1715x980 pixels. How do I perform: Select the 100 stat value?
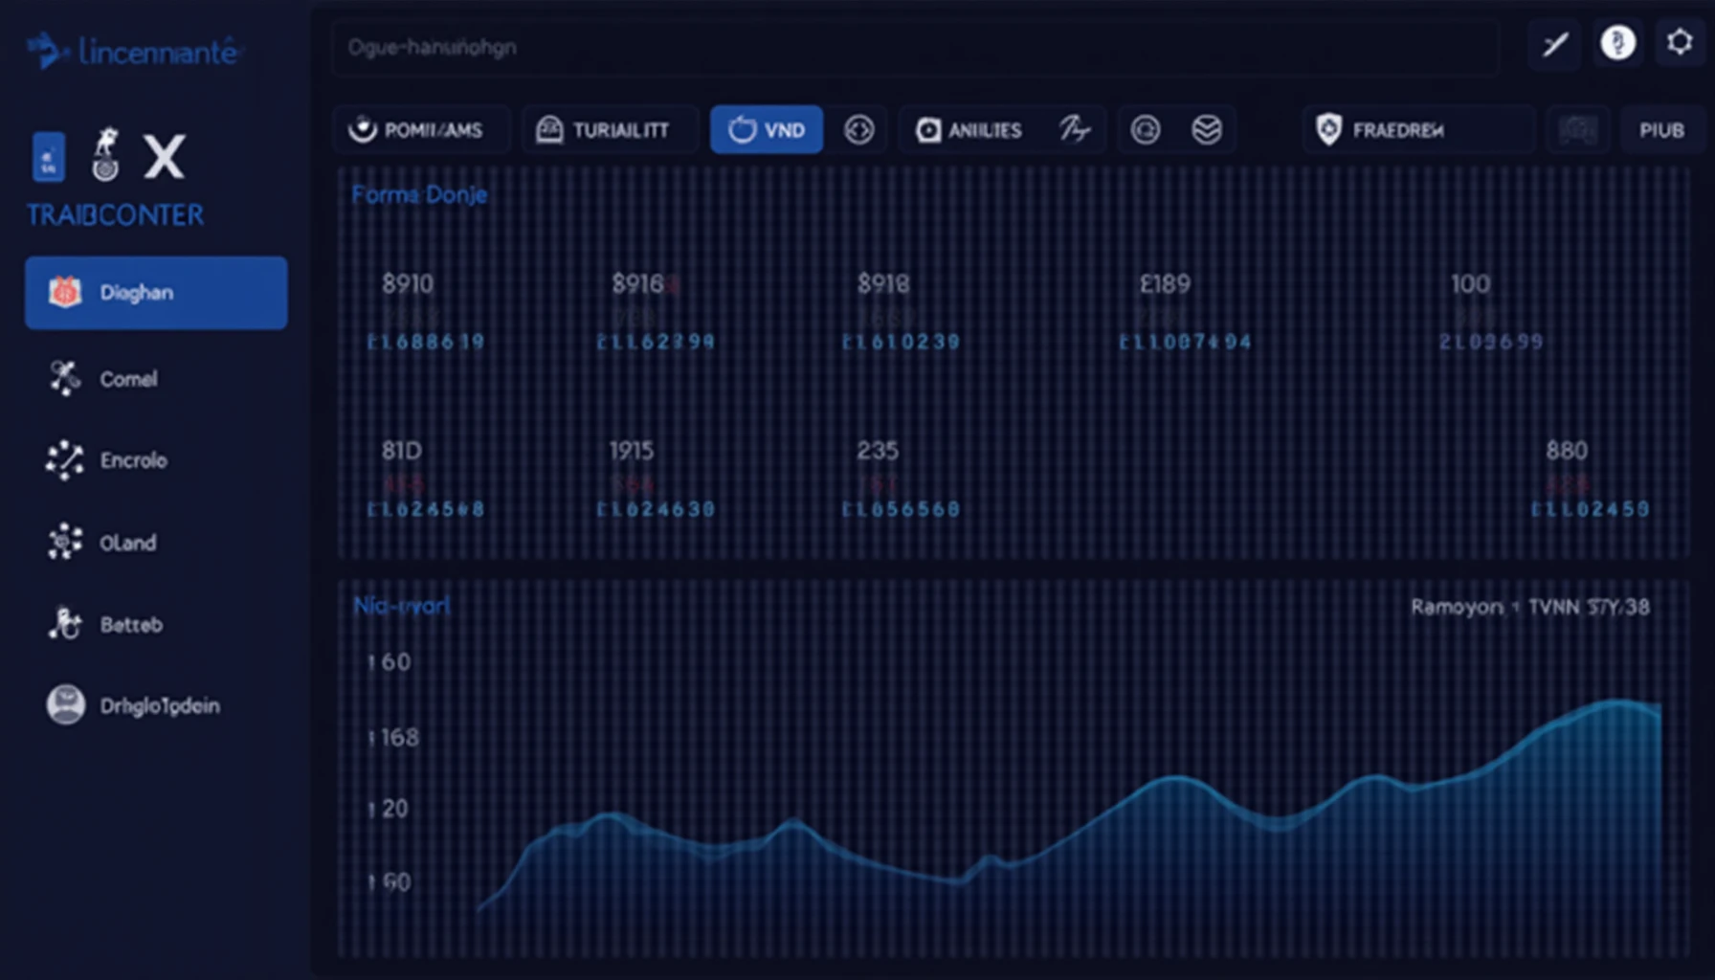coord(1470,284)
